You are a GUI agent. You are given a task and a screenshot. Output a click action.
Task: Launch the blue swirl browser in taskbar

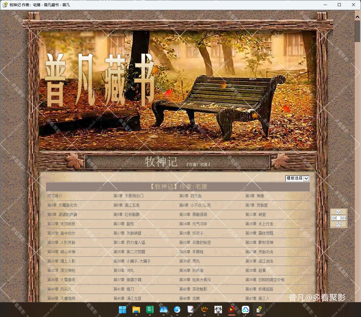[x=177, y=310]
